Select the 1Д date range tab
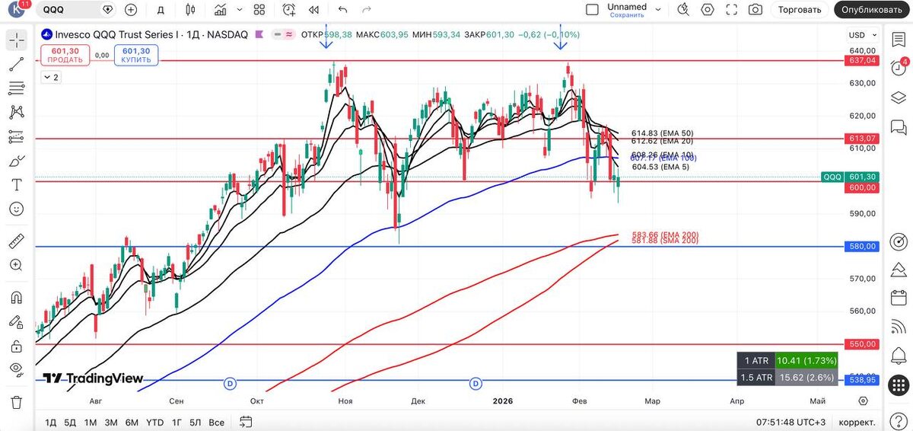 pos(50,422)
